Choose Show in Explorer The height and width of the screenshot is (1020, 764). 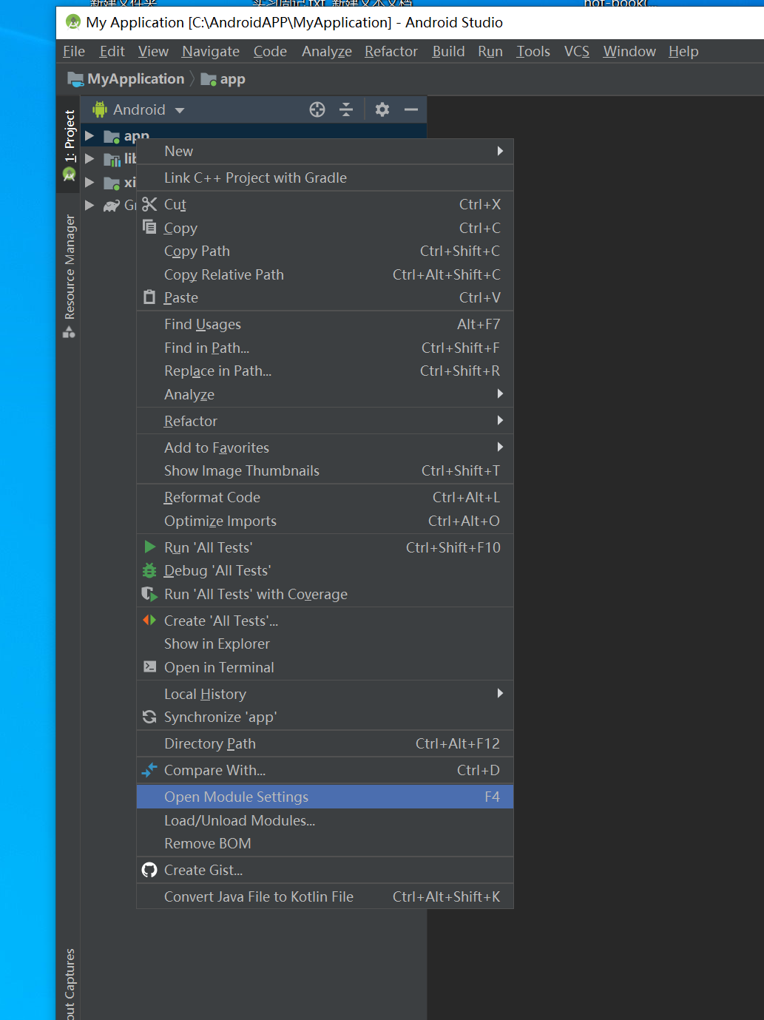pos(325,644)
